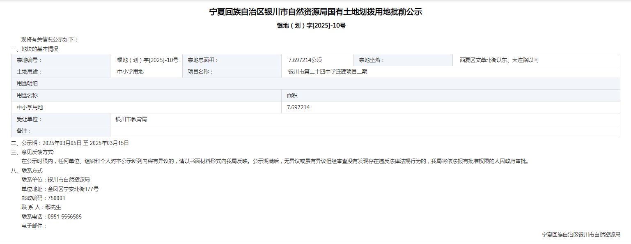
Task: Click the location 西夏区文萃北街以东、大连路以南
Action: click(499, 60)
